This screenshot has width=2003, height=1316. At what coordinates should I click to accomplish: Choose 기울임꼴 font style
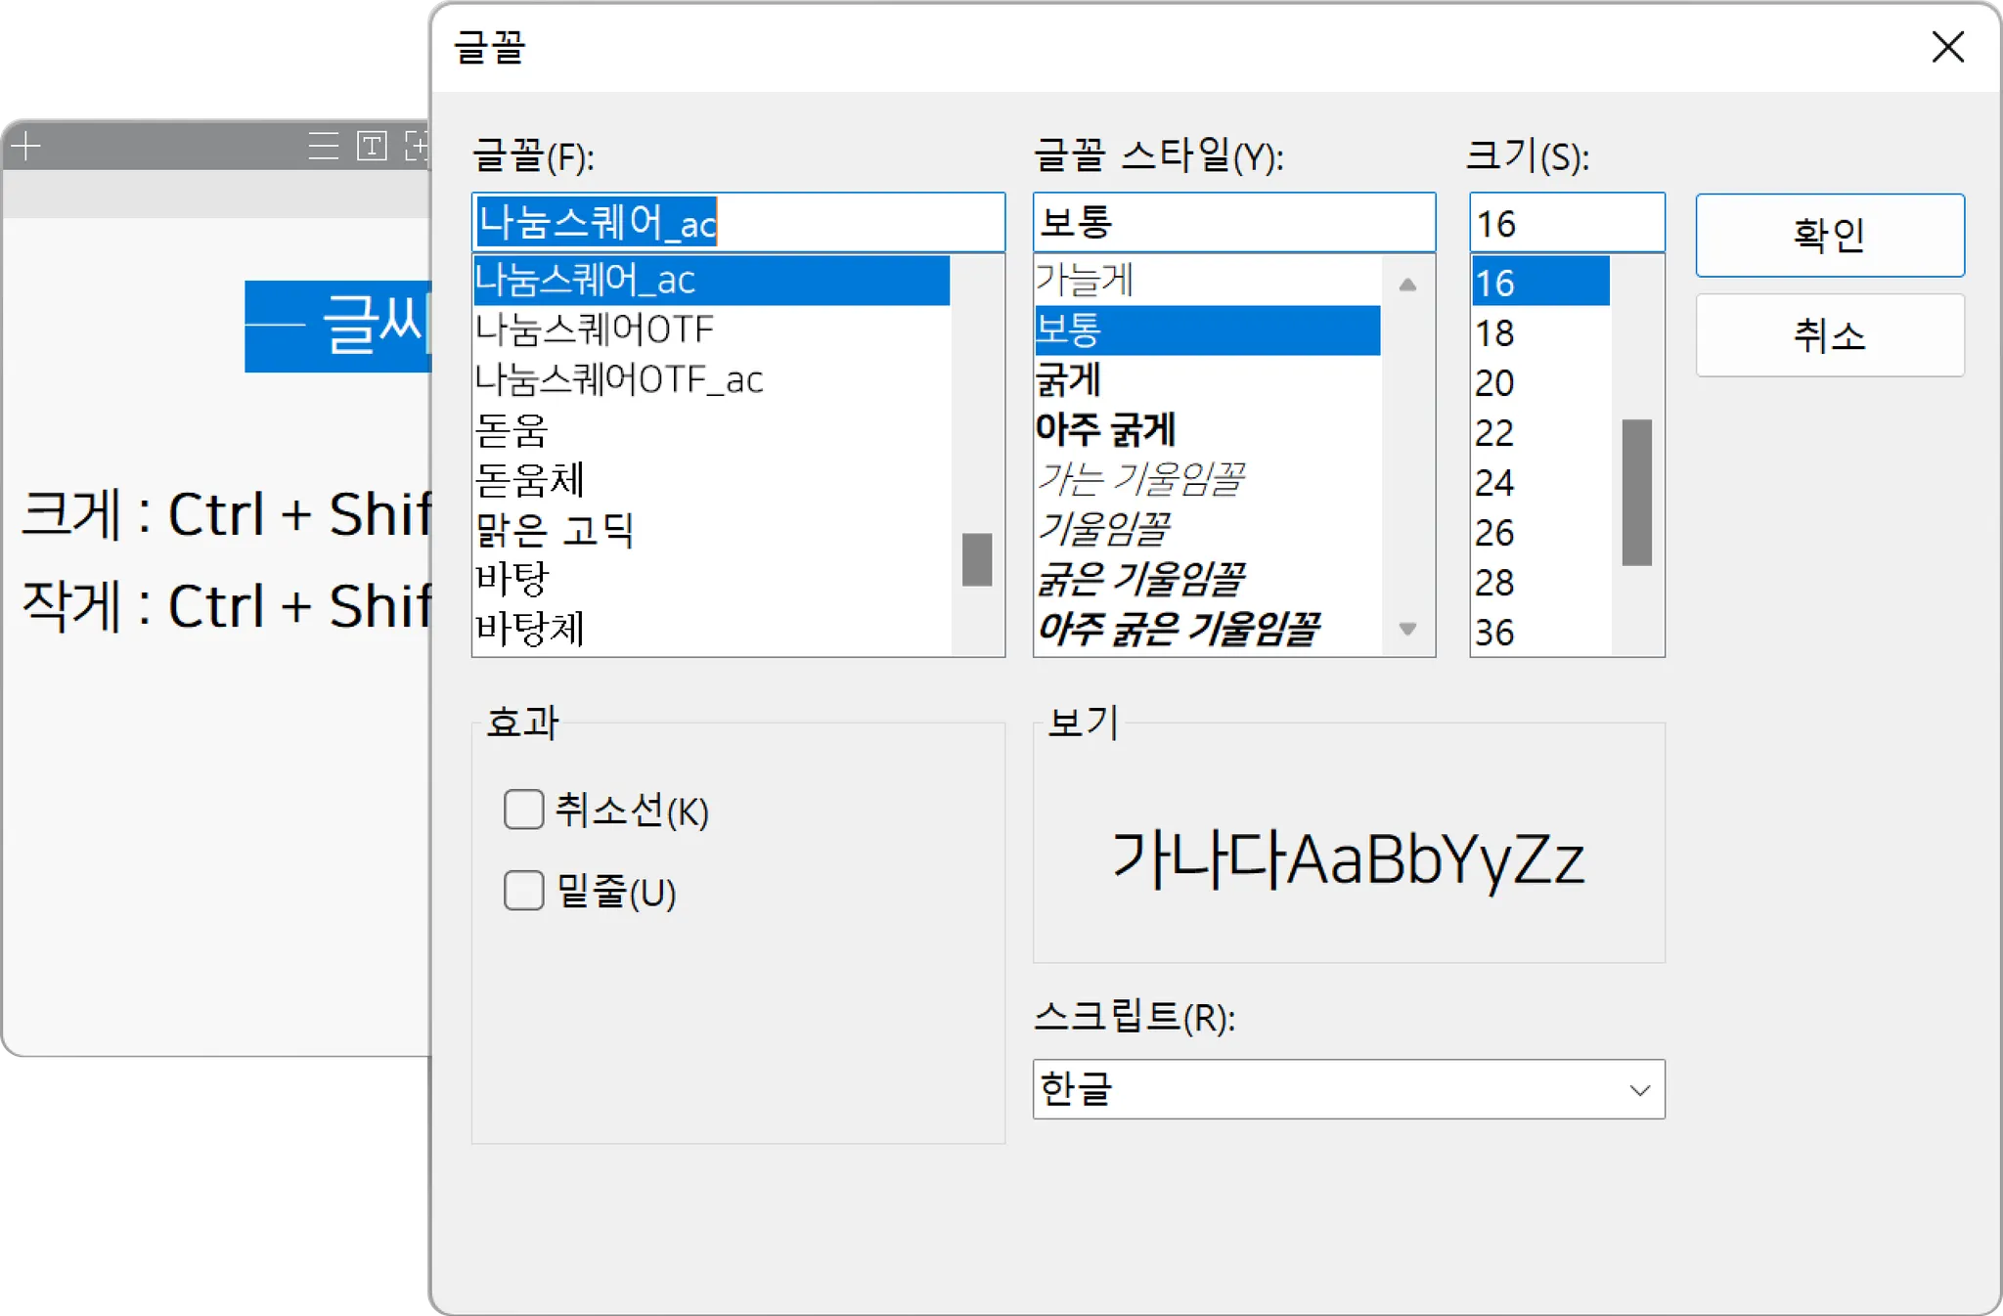1102,529
